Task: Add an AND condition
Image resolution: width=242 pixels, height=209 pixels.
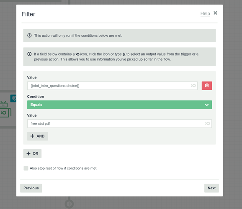Action: (38, 136)
